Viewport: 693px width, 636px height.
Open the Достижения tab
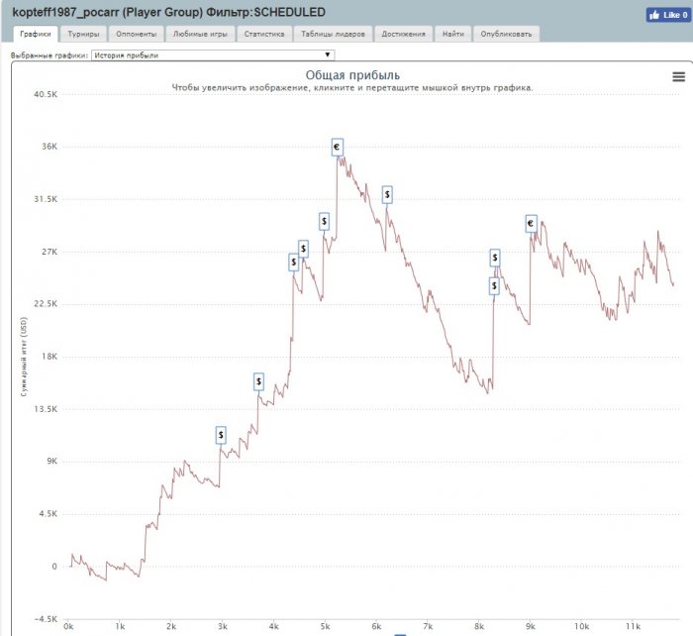(404, 34)
